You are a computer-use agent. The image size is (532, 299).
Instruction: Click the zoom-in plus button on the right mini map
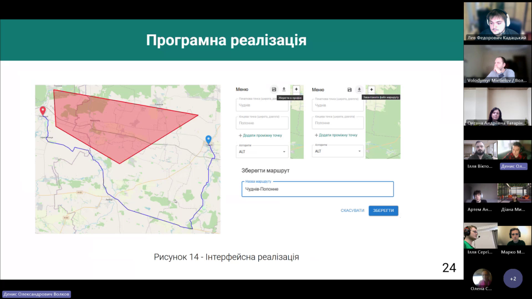(x=371, y=90)
